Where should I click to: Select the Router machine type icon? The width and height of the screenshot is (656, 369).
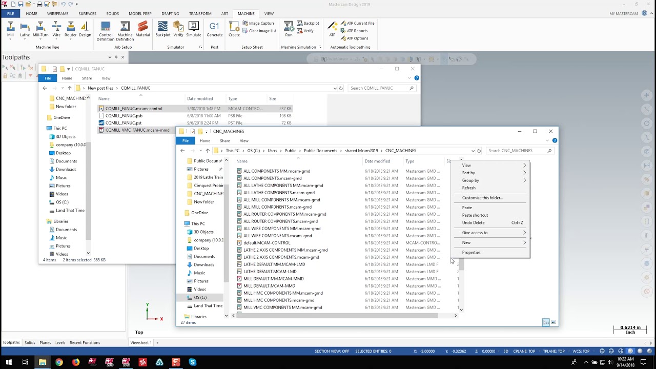(x=70, y=29)
